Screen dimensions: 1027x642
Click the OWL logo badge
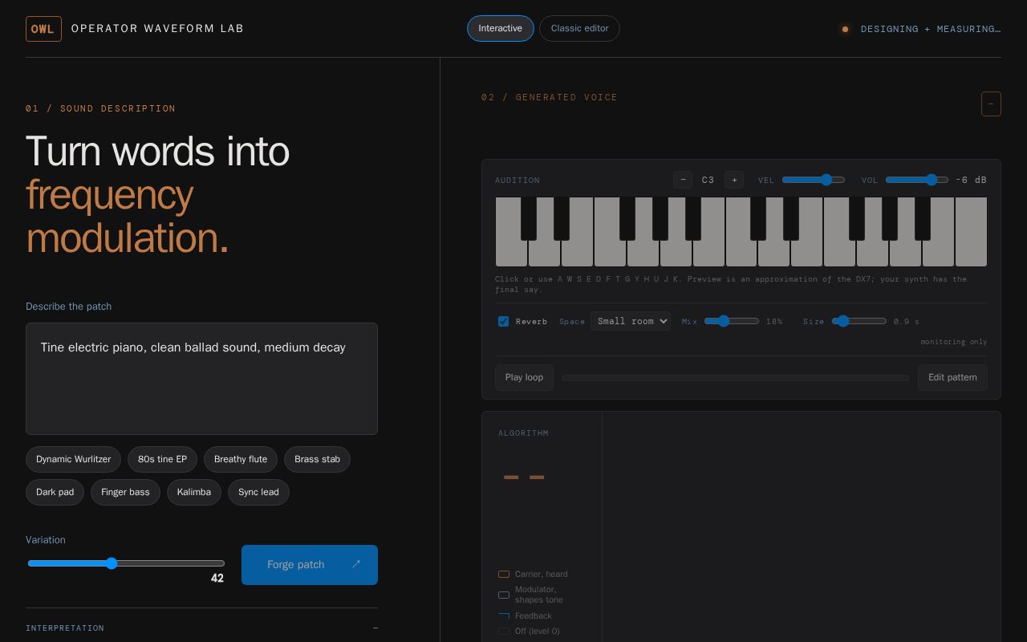click(x=43, y=29)
